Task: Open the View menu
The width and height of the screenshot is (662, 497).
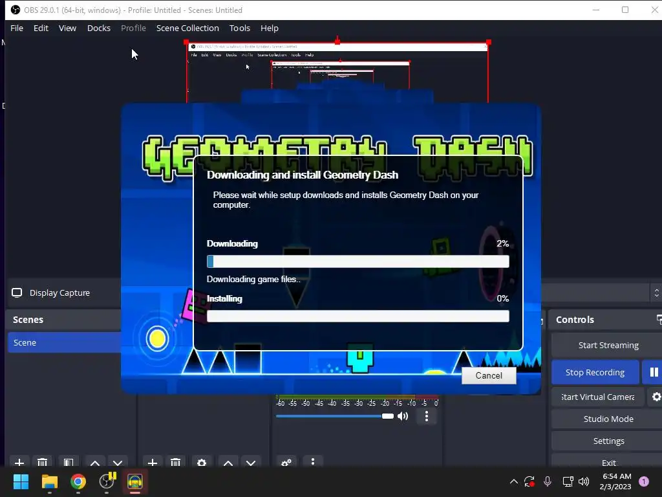Action: click(x=67, y=28)
